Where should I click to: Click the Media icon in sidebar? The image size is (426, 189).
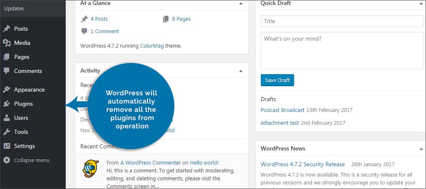[7, 43]
